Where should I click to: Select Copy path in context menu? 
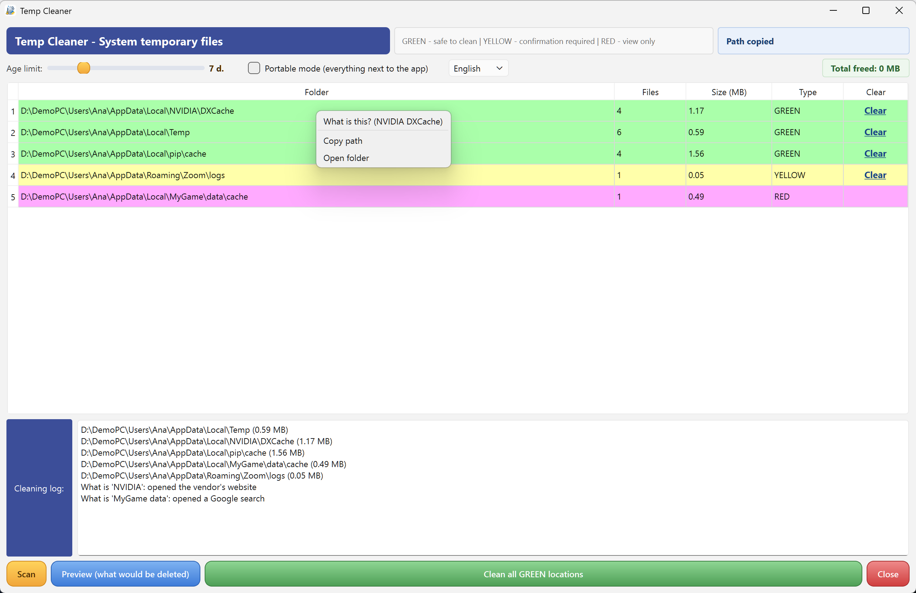click(x=383, y=141)
